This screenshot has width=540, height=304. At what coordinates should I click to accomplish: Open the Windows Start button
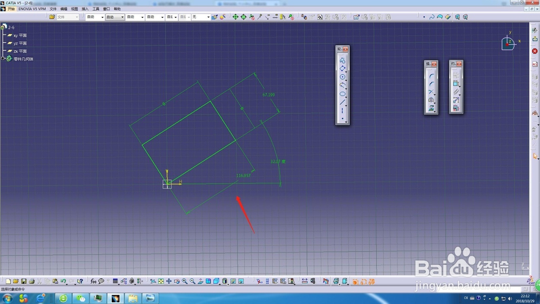[x=7, y=298]
